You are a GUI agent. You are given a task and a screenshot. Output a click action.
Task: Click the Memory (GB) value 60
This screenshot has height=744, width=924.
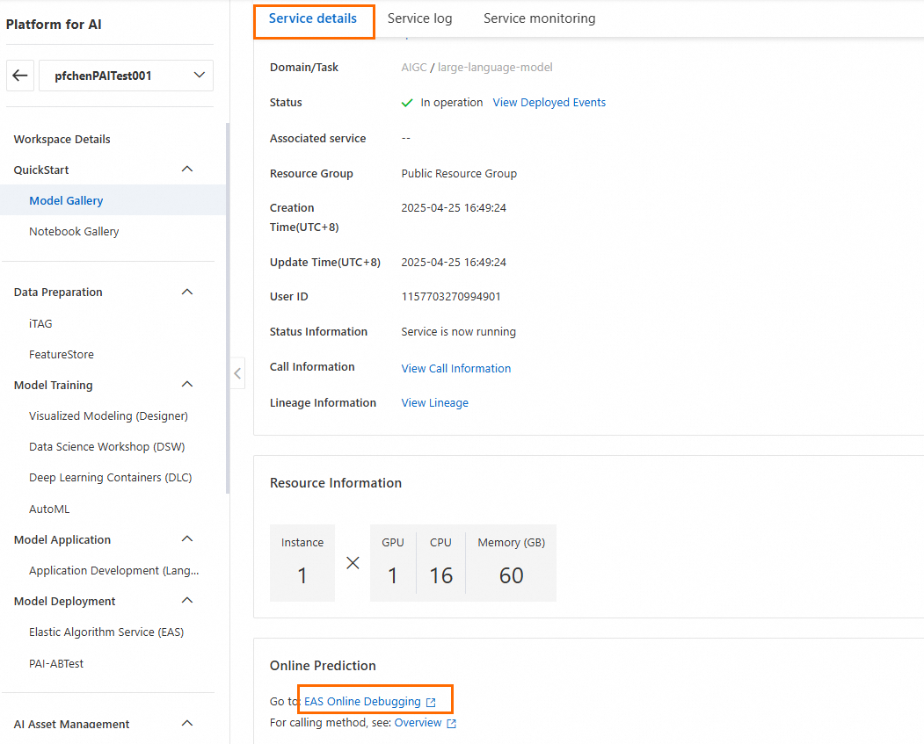pos(511,575)
